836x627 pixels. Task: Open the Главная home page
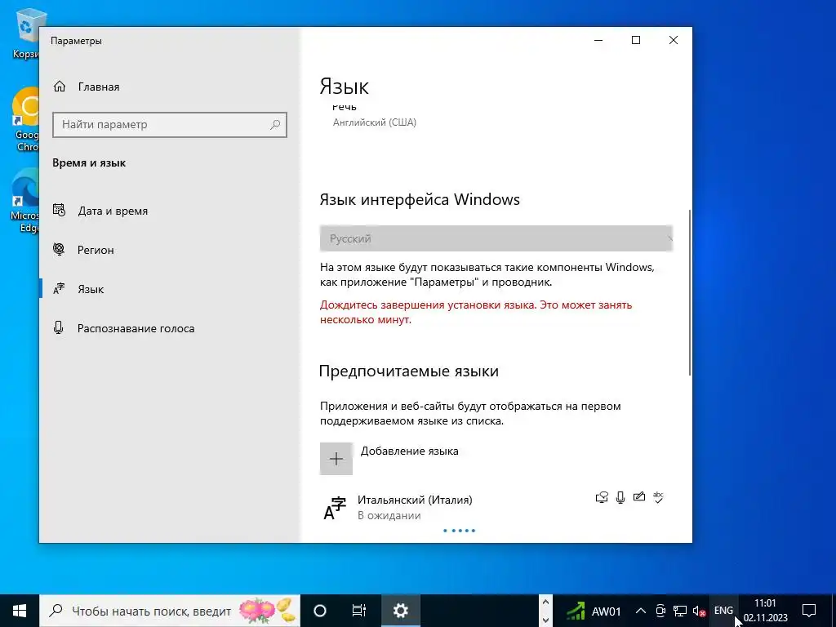click(x=87, y=87)
